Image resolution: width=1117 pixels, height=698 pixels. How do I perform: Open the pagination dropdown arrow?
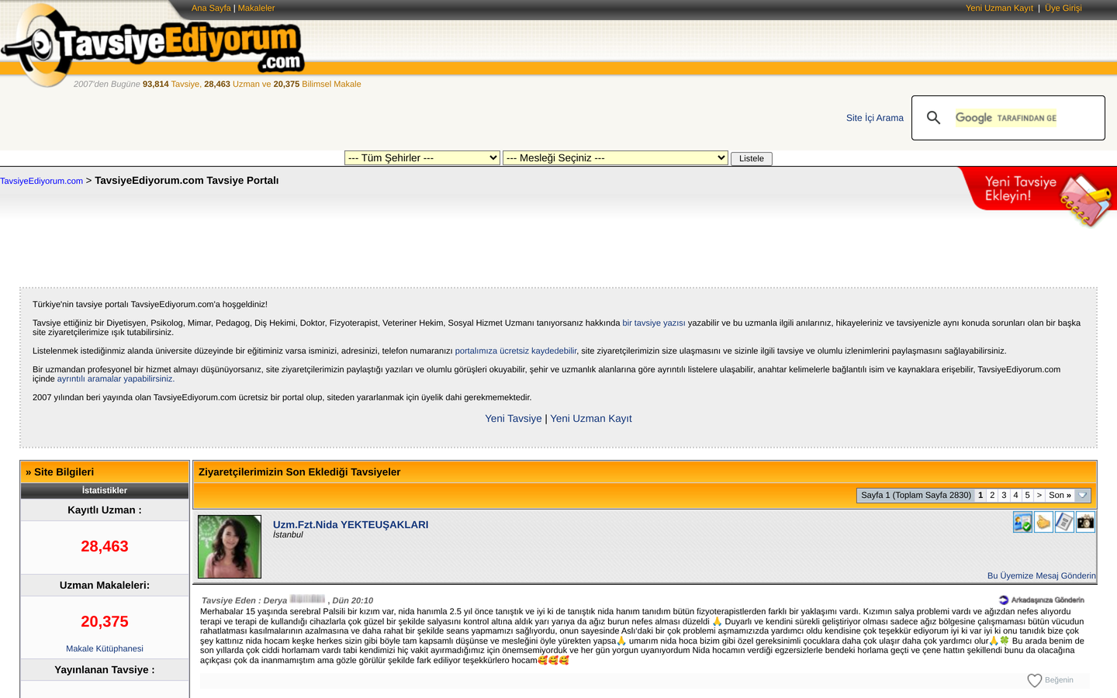[1083, 496]
